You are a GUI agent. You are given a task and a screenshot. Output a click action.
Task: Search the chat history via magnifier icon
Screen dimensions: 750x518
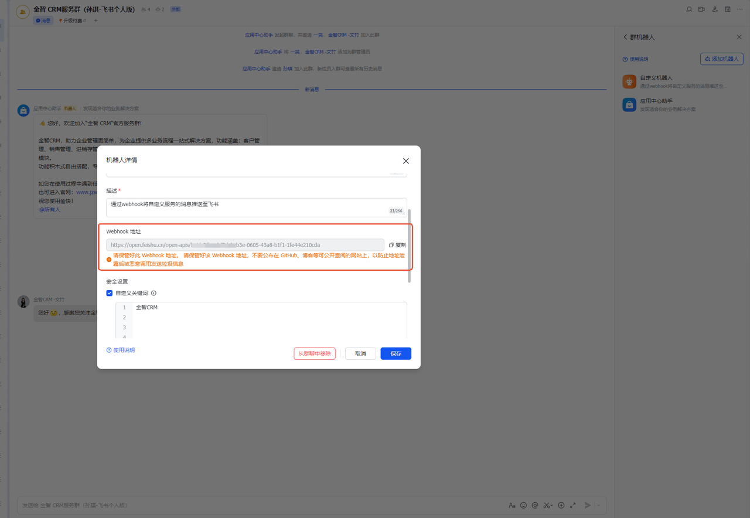pos(689,9)
